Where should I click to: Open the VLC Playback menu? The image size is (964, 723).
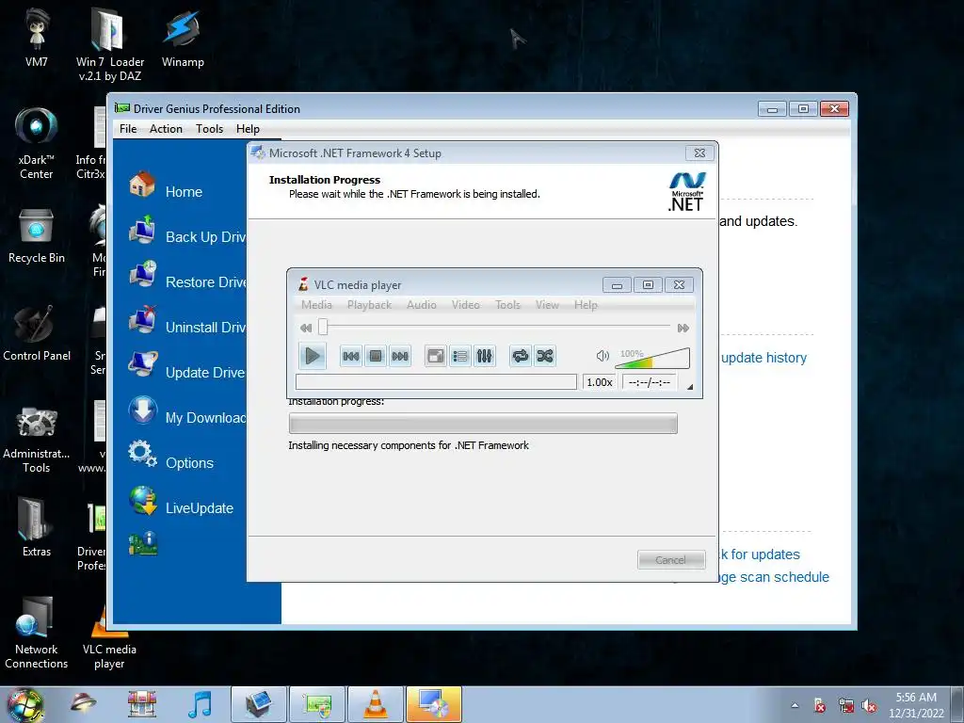point(369,305)
